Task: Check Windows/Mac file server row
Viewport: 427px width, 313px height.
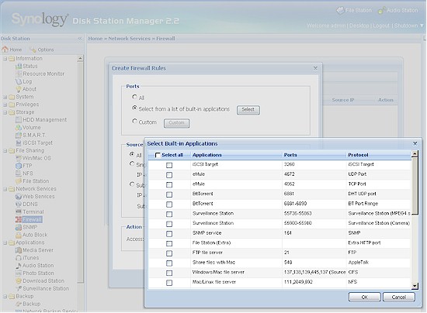Action: (x=169, y=273)
